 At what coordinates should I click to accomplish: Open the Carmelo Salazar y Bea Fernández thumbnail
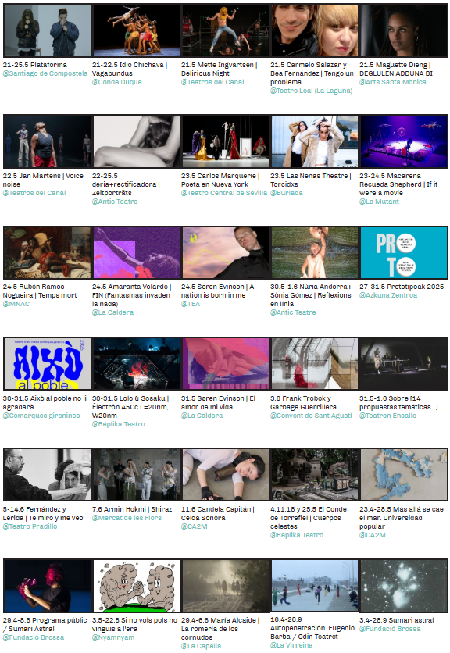pyautogui.click(x=315, y=30)
